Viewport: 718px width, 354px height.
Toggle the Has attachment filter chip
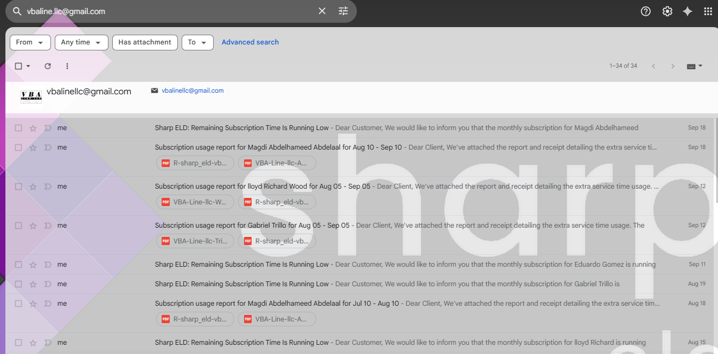(145, 42)
